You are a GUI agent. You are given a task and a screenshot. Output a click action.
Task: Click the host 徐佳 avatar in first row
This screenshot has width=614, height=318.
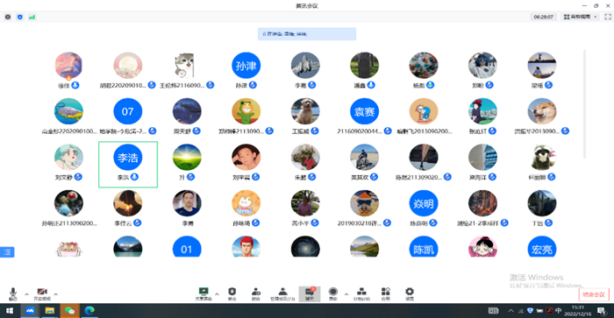[68, 66]
